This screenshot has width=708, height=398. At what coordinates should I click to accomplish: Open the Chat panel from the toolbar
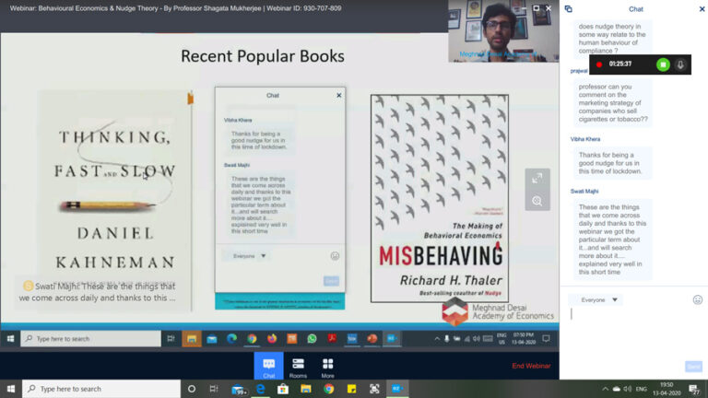268,368
